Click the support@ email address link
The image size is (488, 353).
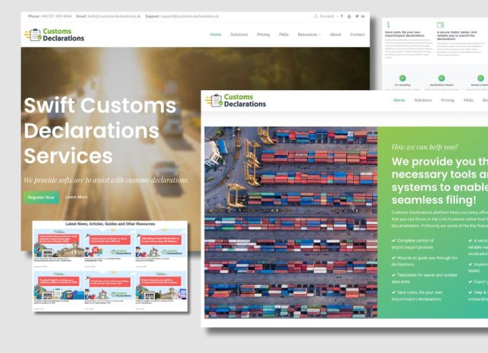pyautogui.click(x=190, y=16)
